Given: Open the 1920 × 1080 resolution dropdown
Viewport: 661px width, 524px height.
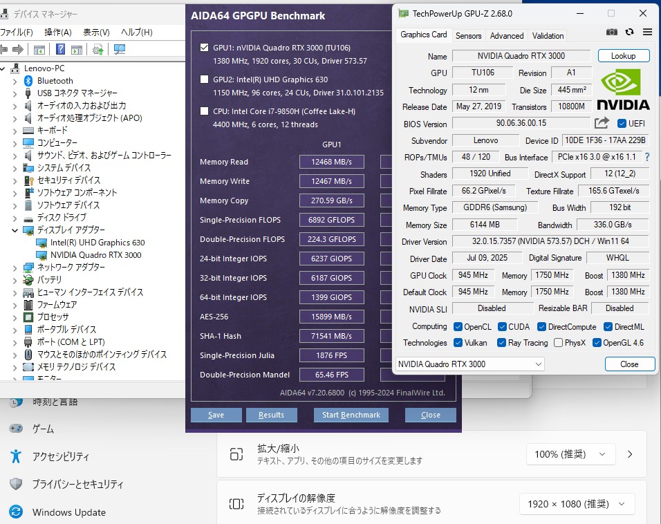Looking at the screenshot, I should pyautogui.click(x=577, y=504).
